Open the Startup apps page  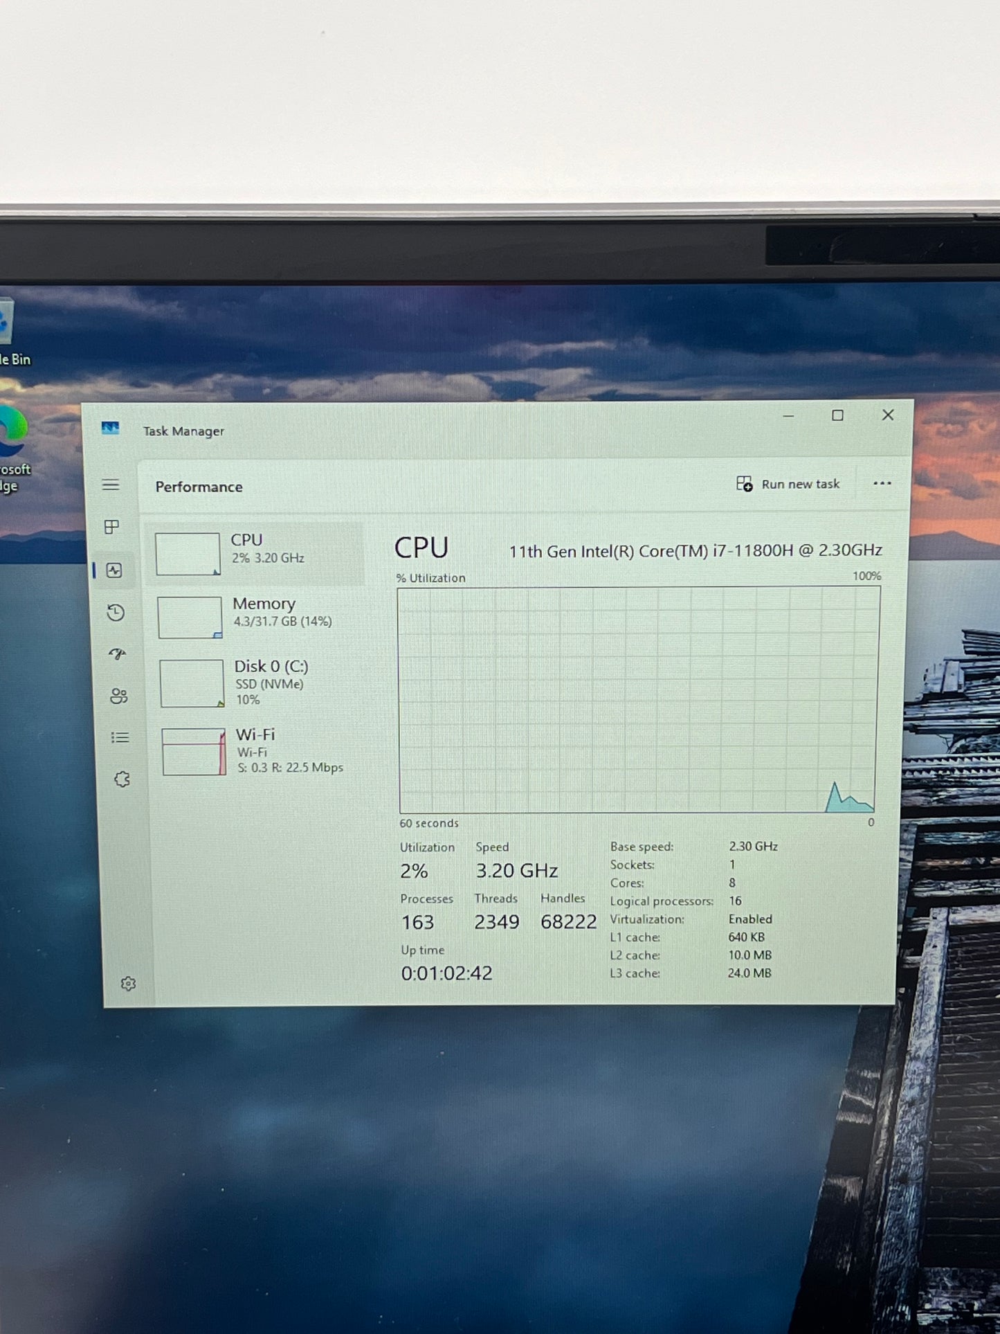(117, 654)
